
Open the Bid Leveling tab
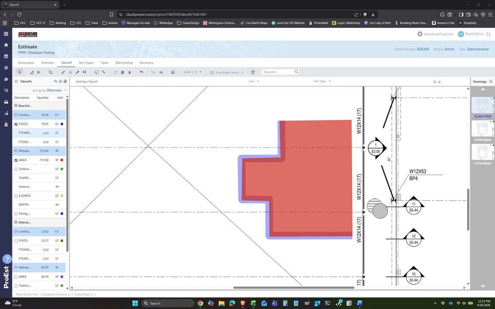[124, 63]
